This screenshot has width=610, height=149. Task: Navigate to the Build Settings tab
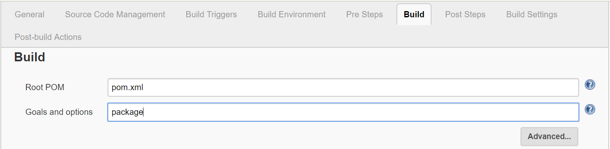(532, 14)
